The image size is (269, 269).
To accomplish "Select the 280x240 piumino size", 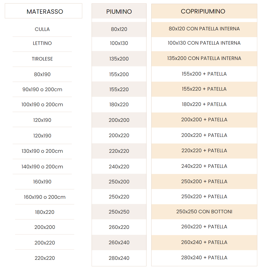I will point(119,258).
